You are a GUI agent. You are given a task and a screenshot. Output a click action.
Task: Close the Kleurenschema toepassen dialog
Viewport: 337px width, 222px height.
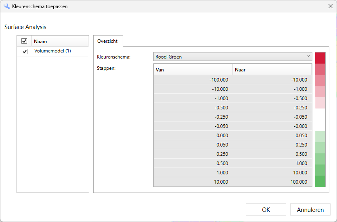pyautogui.click(x=330, y=6)
